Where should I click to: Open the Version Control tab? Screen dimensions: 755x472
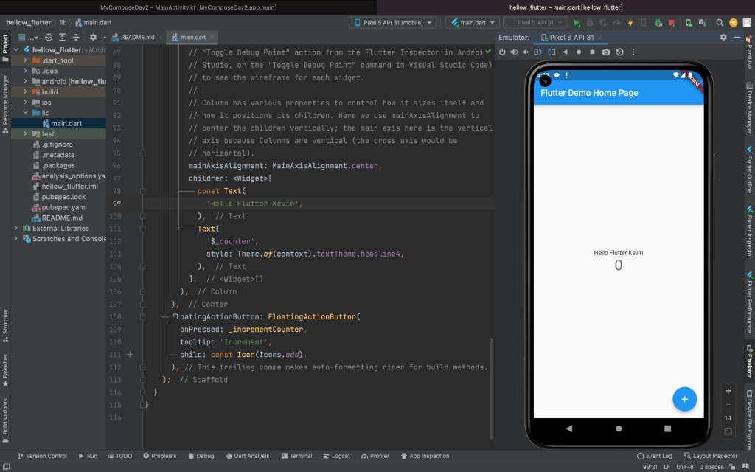pos(42,456)
